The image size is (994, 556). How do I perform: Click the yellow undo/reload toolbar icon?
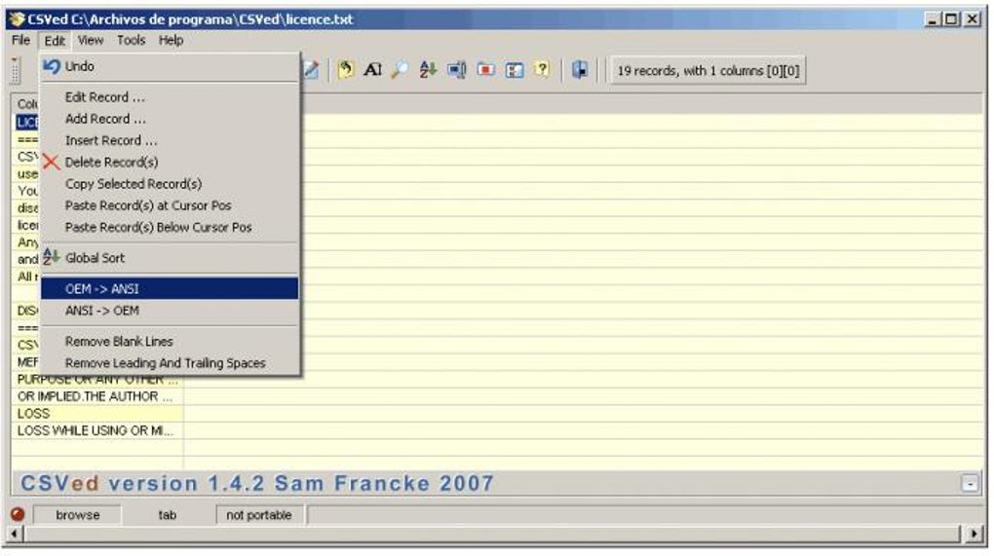point(346,70)
